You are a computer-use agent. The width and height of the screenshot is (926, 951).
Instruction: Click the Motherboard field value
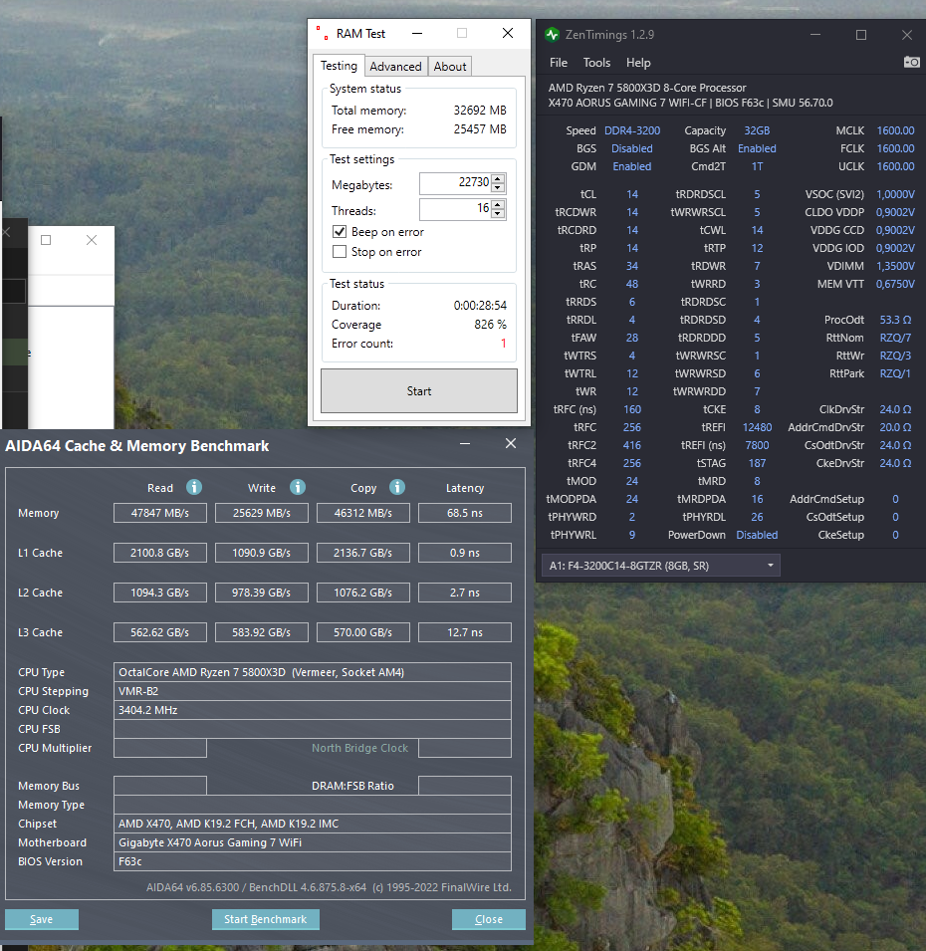[313, 842]
